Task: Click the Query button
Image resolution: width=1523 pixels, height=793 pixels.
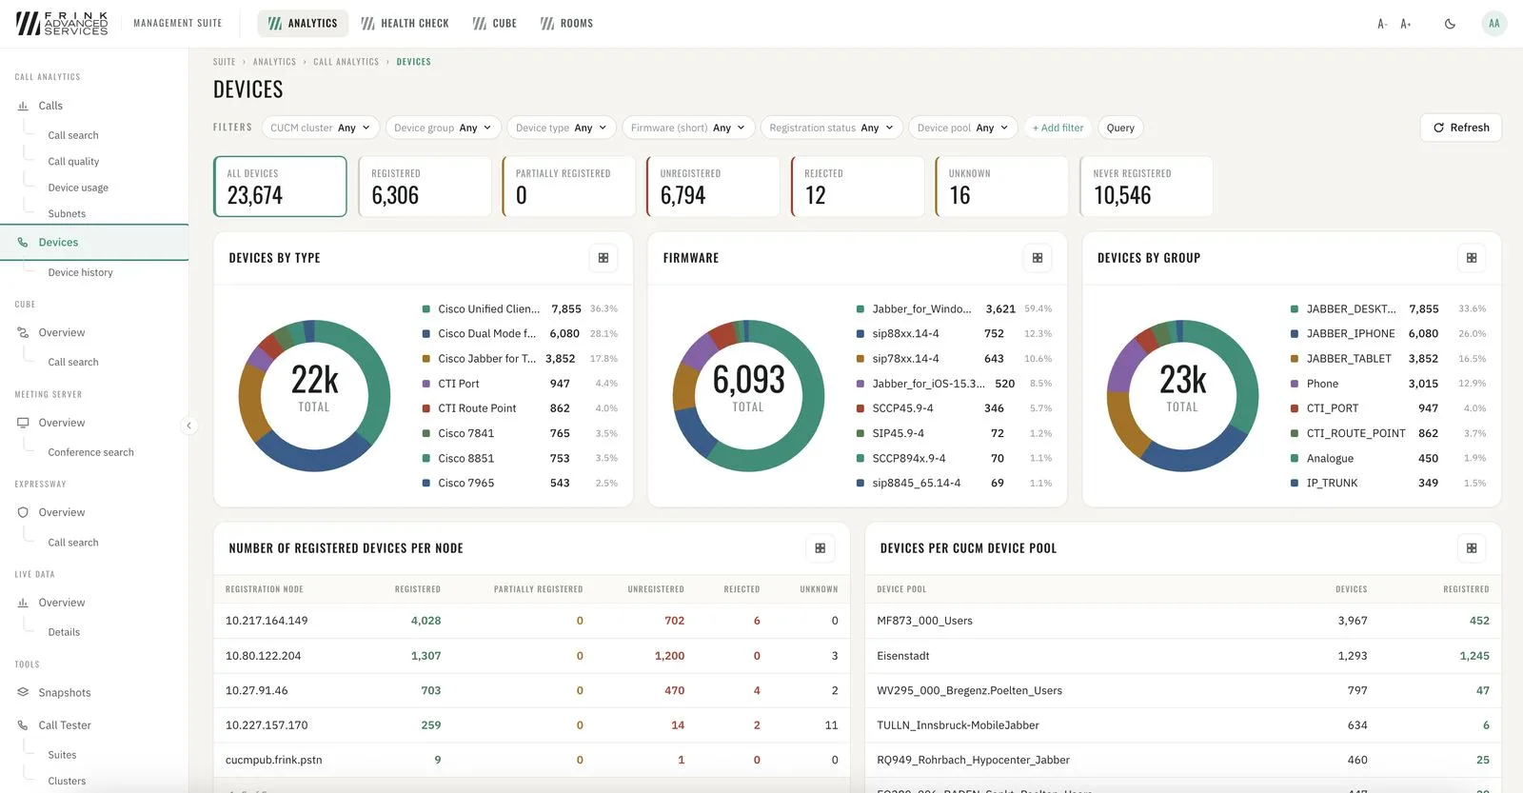Action: [x=1120, y=128]
